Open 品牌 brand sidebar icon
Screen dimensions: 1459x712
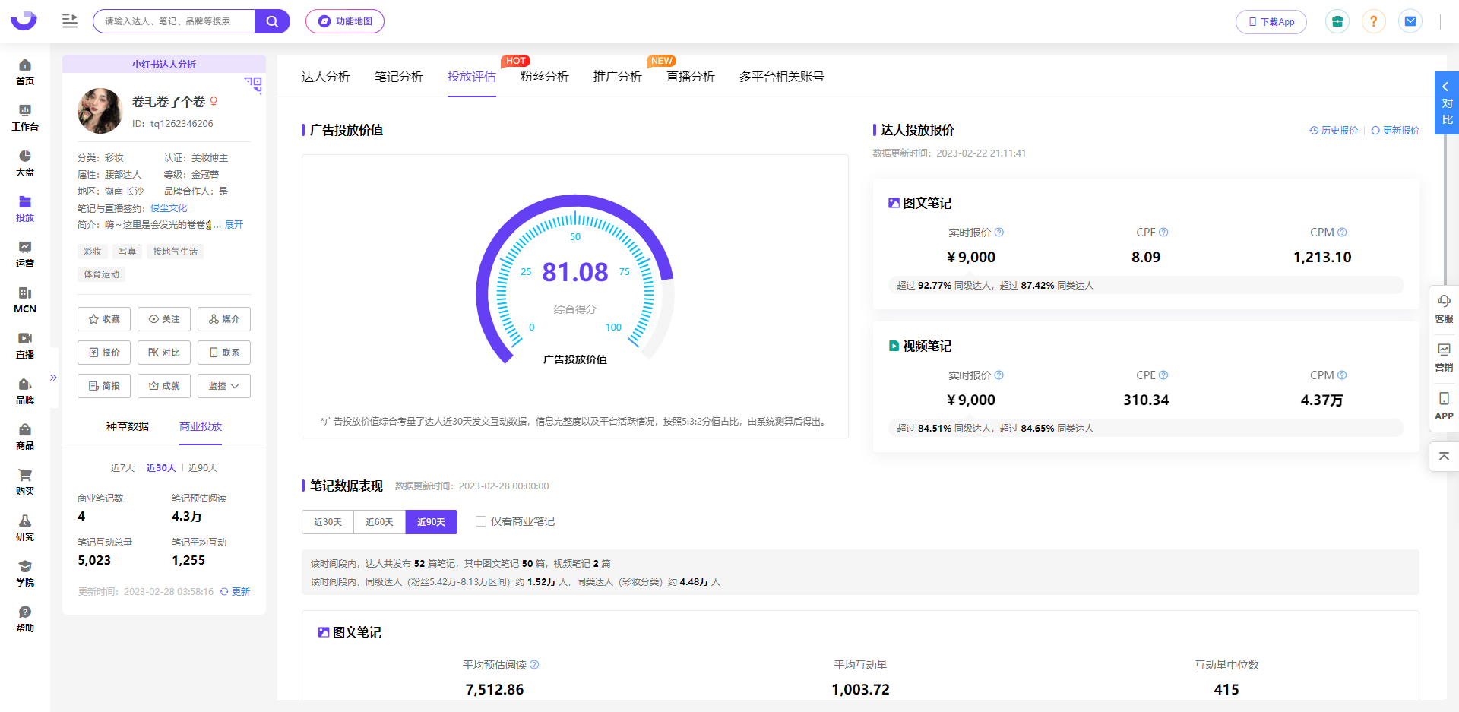25,391
